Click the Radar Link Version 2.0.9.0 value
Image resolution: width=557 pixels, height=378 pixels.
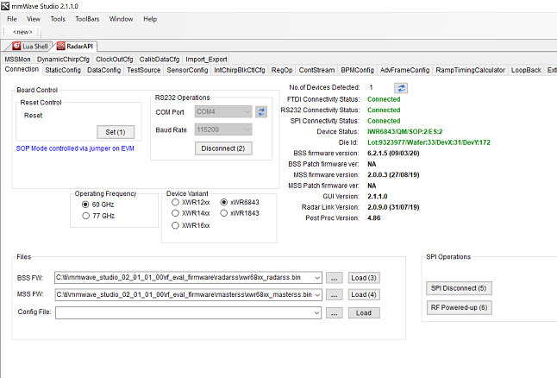[393, 207]
